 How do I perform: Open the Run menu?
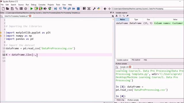click(x=27, y=5)
